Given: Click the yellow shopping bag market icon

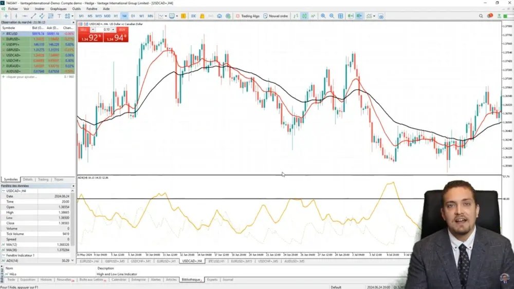Looking at the screenshot, I should click(x=202, y=16).
